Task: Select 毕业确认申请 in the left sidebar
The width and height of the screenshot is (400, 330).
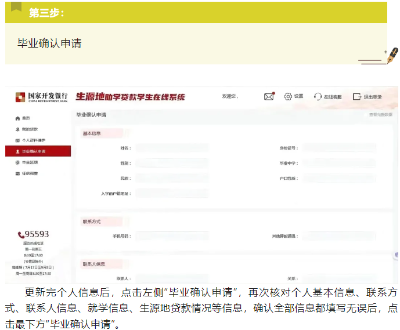Action: 37,151
